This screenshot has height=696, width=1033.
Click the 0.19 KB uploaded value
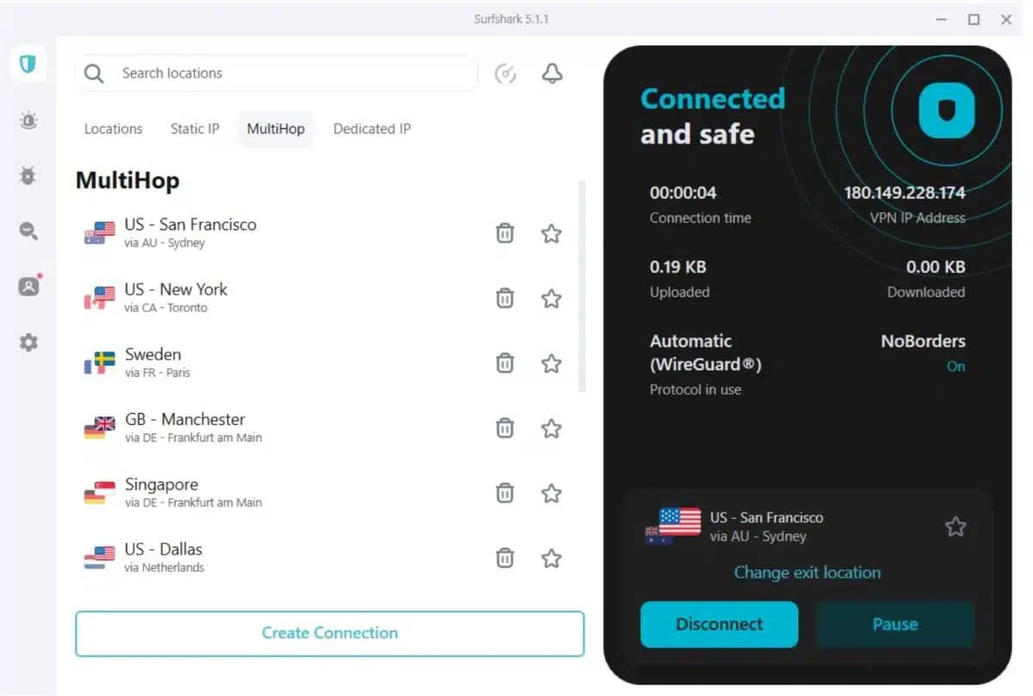click(677, 267)
